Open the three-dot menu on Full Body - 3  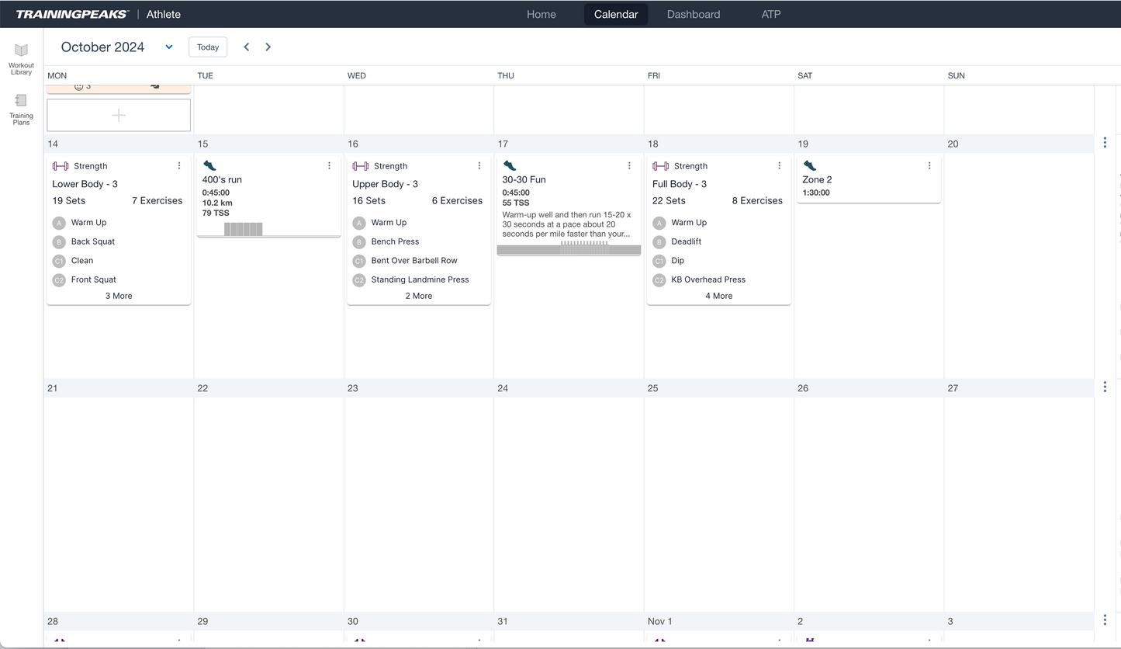(x=780, y=166)
